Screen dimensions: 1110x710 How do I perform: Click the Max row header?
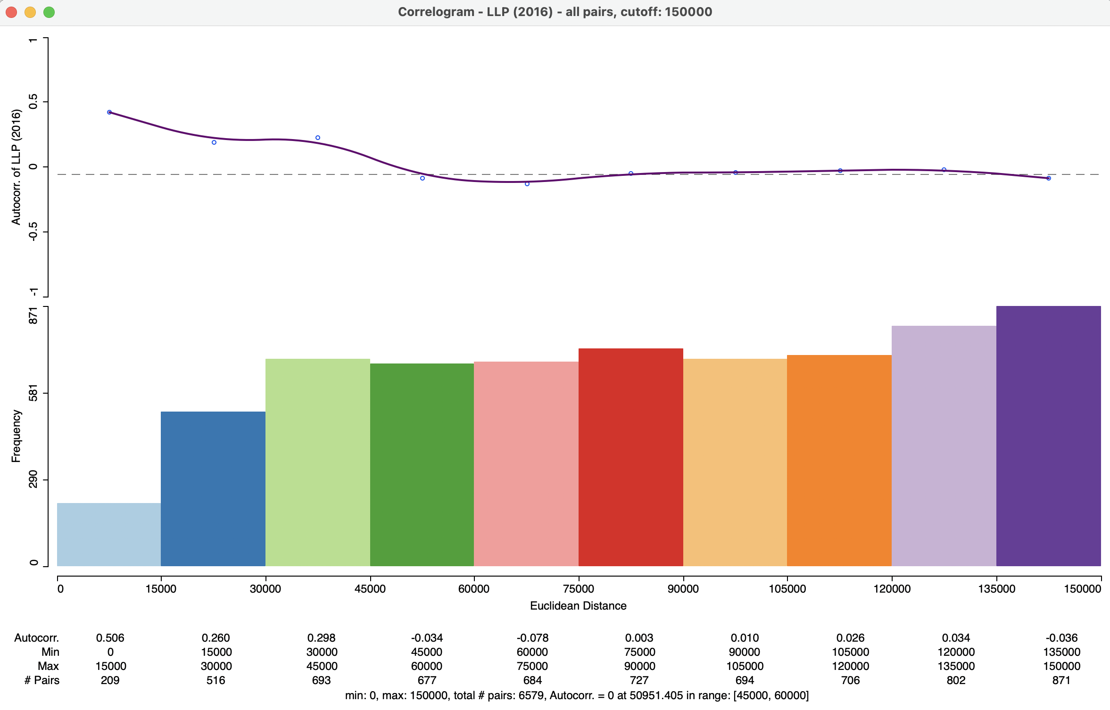coord(48,666)
